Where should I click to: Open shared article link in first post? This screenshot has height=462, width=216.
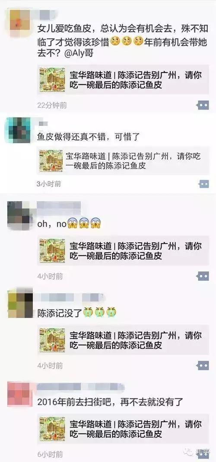click(x=123, y=80)
